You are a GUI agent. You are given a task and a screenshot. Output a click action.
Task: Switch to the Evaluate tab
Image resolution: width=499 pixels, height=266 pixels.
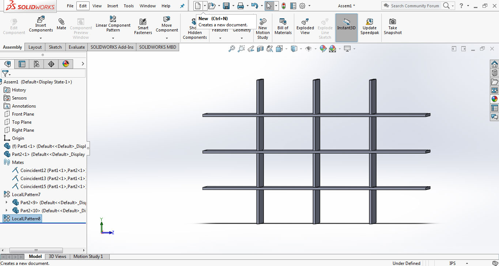coord(77,47)
